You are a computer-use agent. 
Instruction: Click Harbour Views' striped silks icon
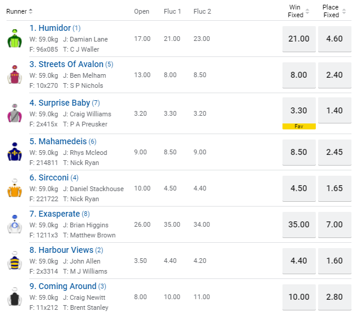coord(15,260)
